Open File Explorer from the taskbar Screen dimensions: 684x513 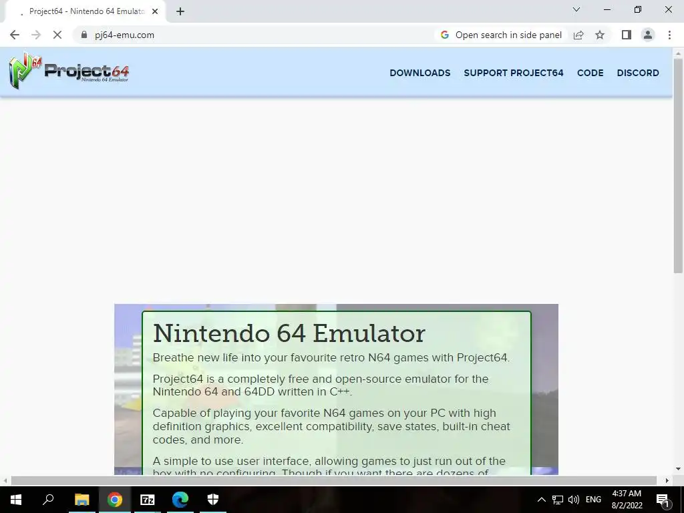point(81,500)
